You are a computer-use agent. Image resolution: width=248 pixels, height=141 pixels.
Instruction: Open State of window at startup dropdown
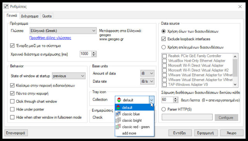69,76
